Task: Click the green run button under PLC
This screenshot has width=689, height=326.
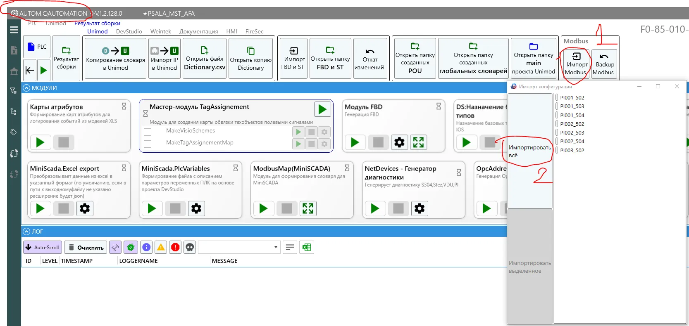Action: coord(43,70)
